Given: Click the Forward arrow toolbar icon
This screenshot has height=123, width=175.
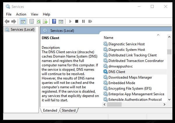Looking at the screenshot, I should [x=14, y=21].
